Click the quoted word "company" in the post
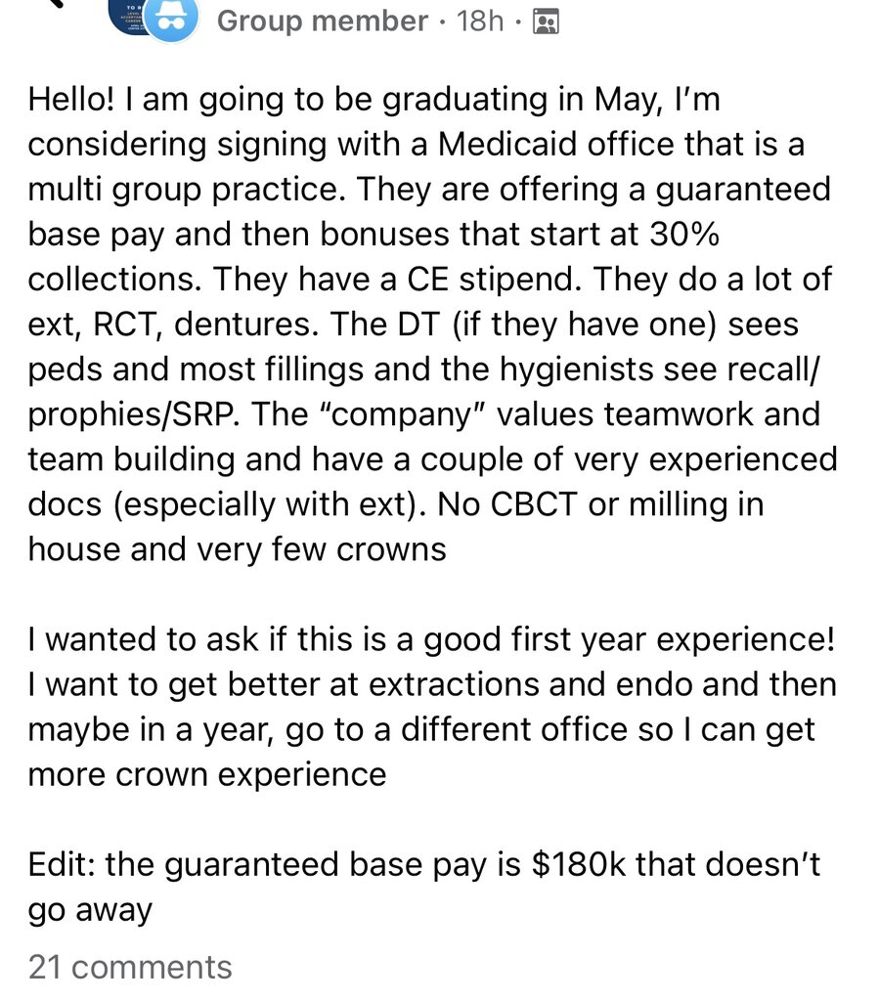879x1001 pixels. click(x=407, y=414)
